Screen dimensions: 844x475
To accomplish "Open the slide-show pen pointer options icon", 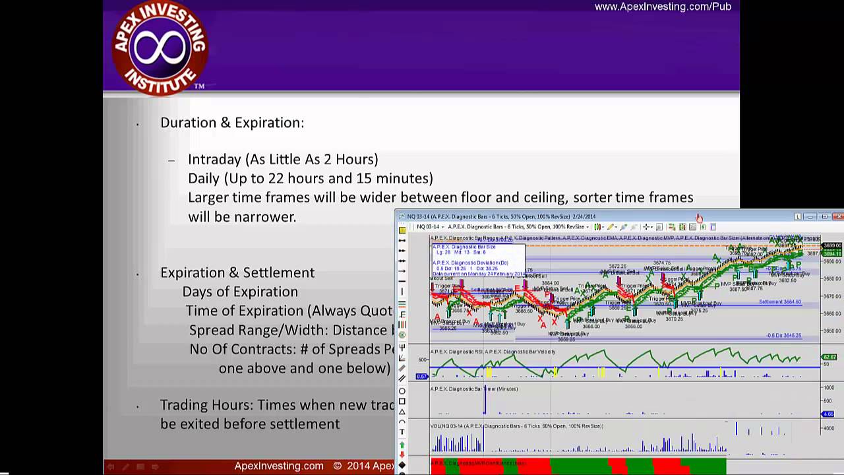I will click(125, 466).
